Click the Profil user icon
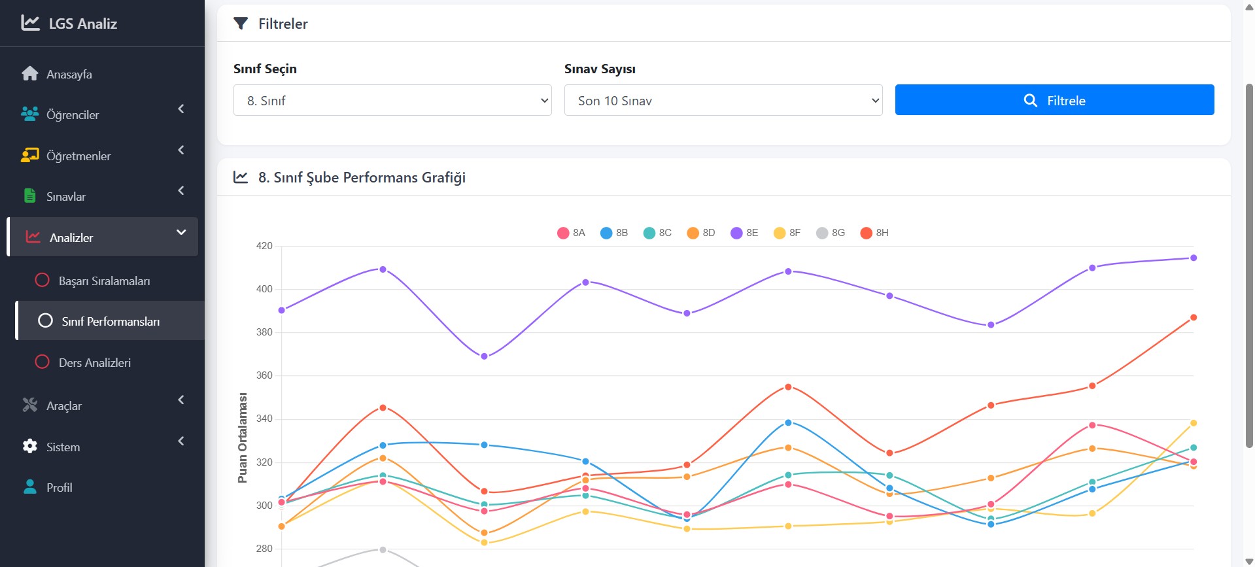 (x=30, y=487)
